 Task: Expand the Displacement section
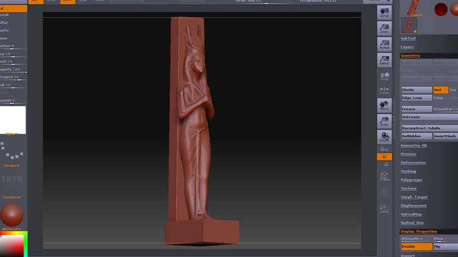pyautogui.click(x=413, y=206)
